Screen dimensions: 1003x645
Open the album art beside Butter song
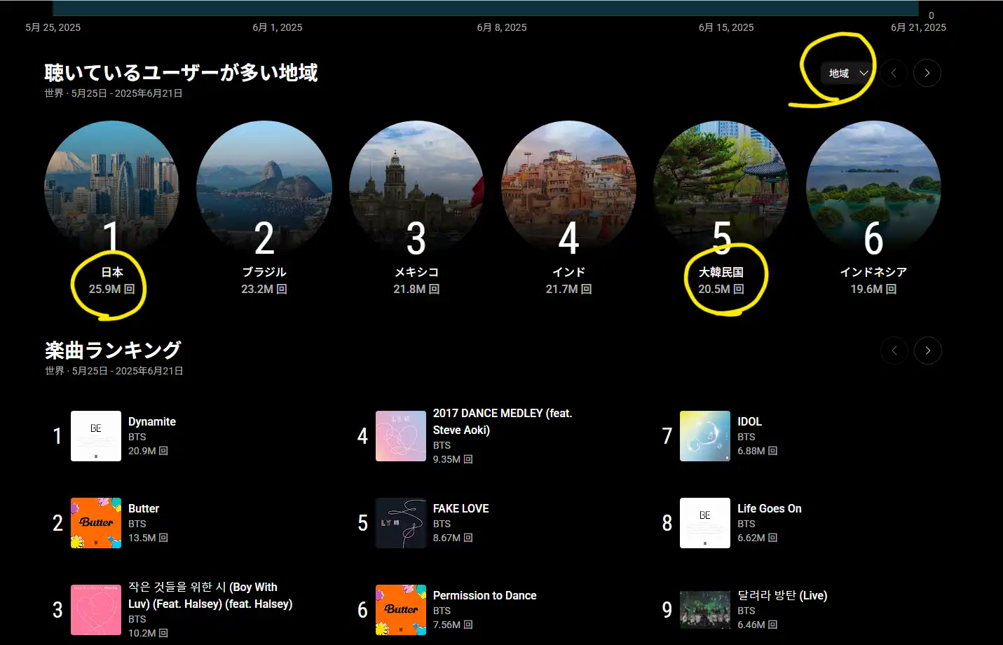coord(96,523)
